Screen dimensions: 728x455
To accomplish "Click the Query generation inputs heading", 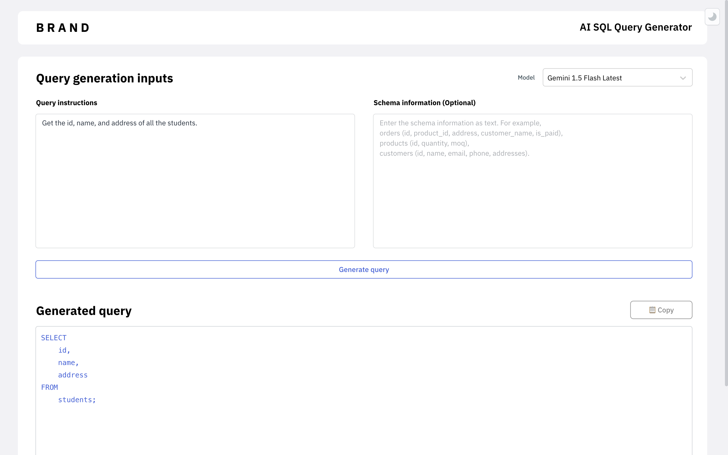I will pyautogui.click(x=104, y=78).
